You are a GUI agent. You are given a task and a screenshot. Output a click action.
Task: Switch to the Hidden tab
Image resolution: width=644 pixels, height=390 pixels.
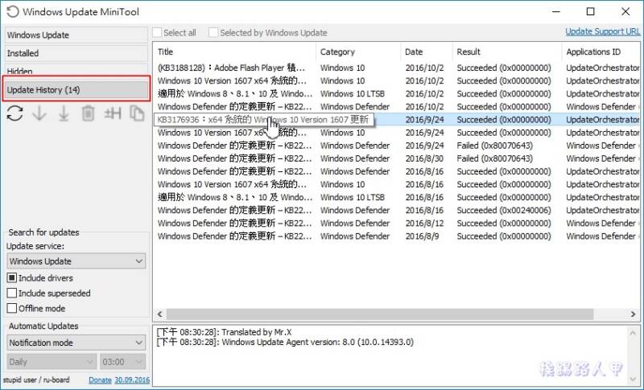[x=76, y=70]
